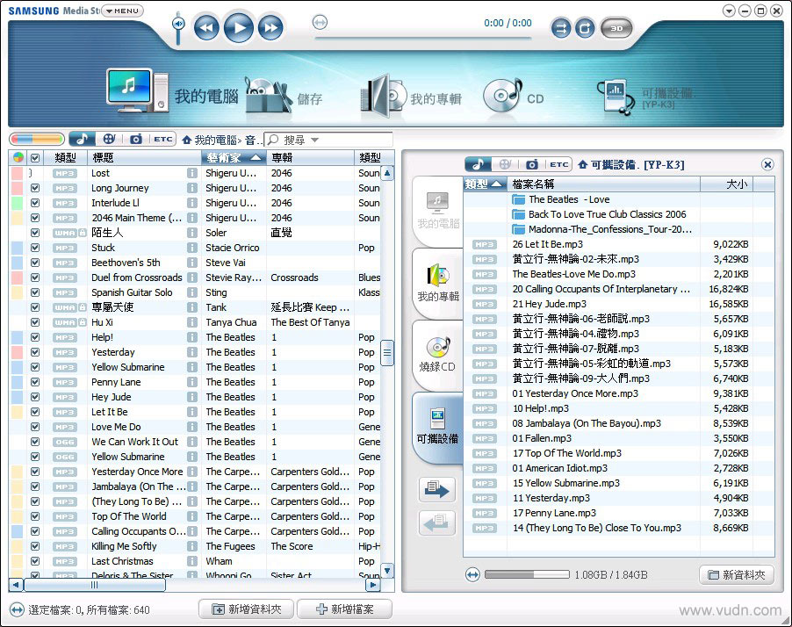The image size is (792, 627).
Task: Open the 儲存 section in top navigation
Action: (x=284, y=96)
